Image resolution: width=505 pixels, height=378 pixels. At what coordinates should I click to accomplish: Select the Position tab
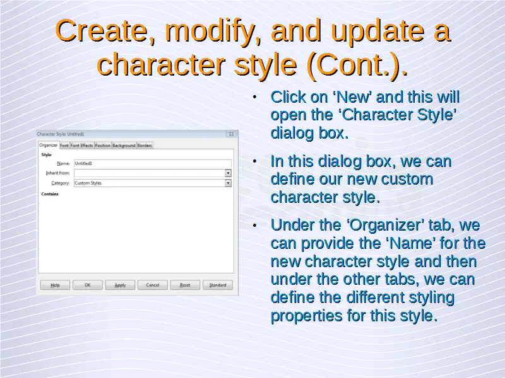pos(102,146)
